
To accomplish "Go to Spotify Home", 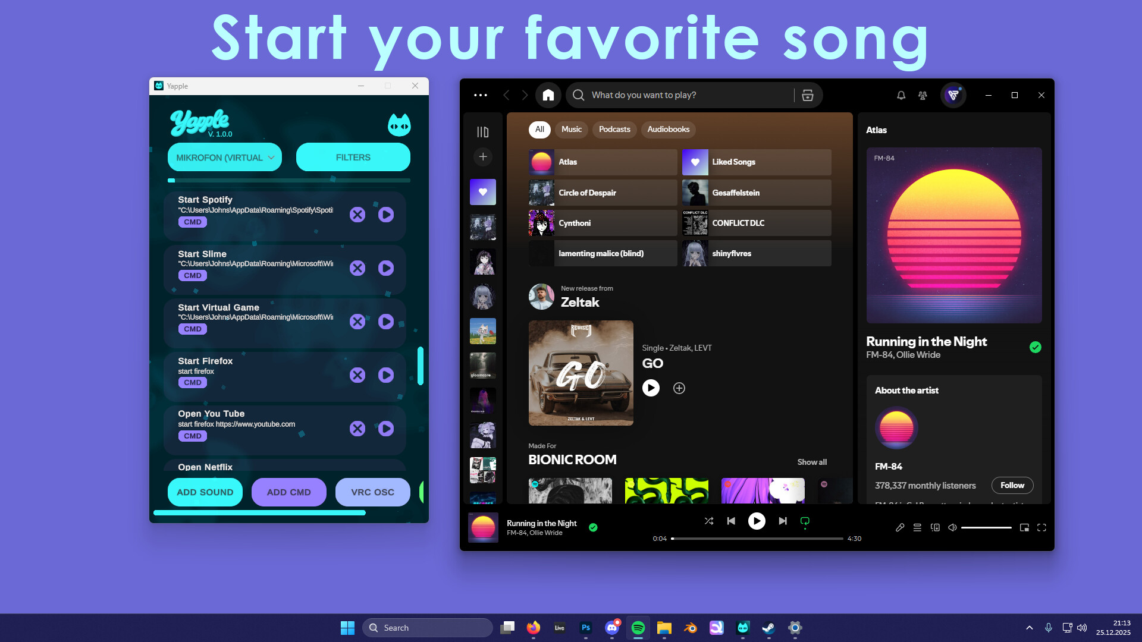I will coord(548,95).
